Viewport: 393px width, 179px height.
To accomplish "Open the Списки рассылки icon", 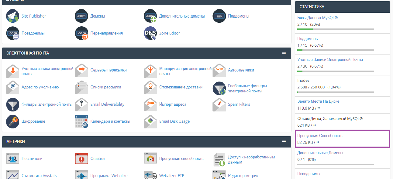I will pyautogui.click(x=81, y=87).
